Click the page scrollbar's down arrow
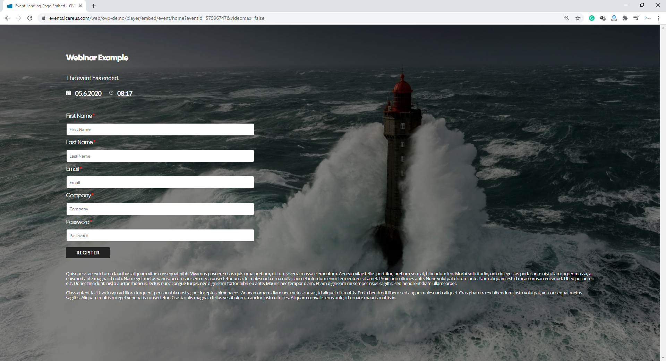Image resolution: width=666 pixels, height=361 pixels. tap(663, 358)
